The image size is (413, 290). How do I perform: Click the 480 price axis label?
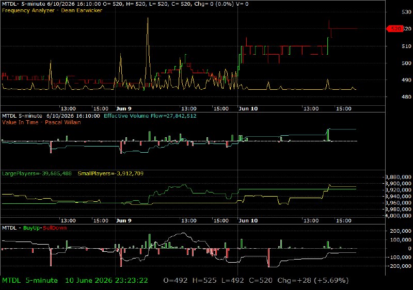406,97
